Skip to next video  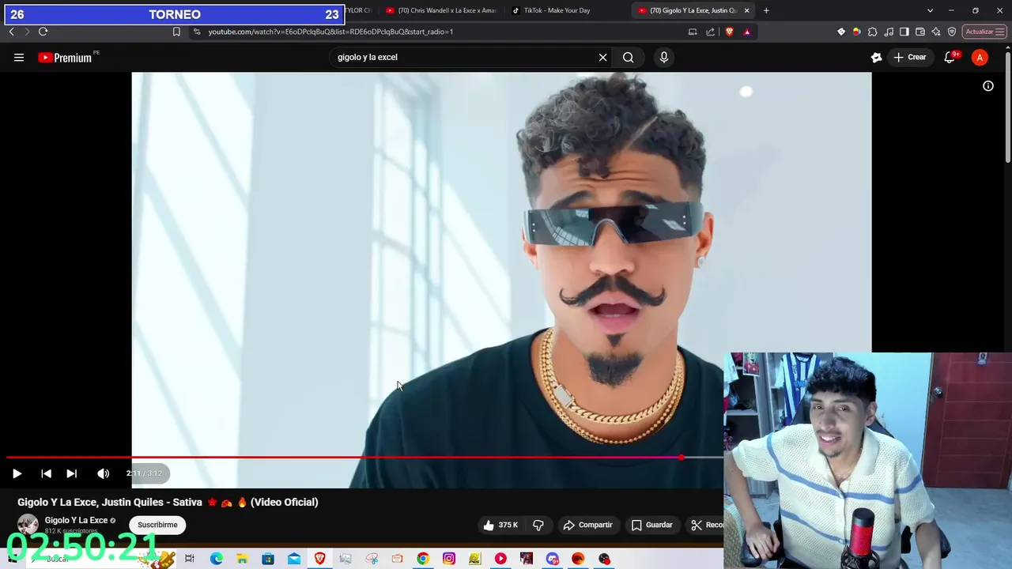[x=71, y=473]
